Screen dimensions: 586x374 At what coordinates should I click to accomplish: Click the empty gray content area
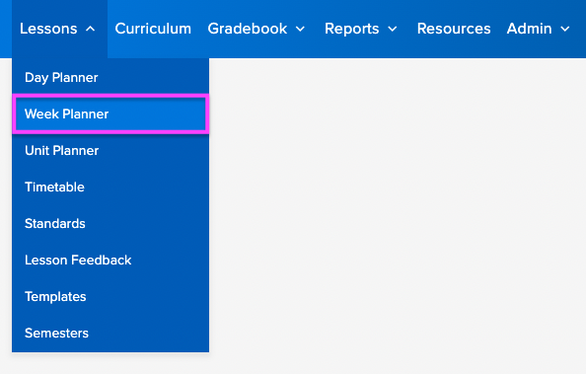point(398,216)
